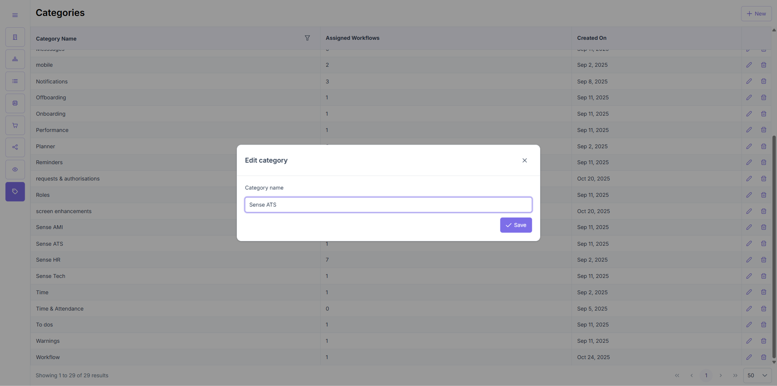The width and height of the screenshot is (777, 386).
Task: Edit the Warnings category
Action: 749,341
